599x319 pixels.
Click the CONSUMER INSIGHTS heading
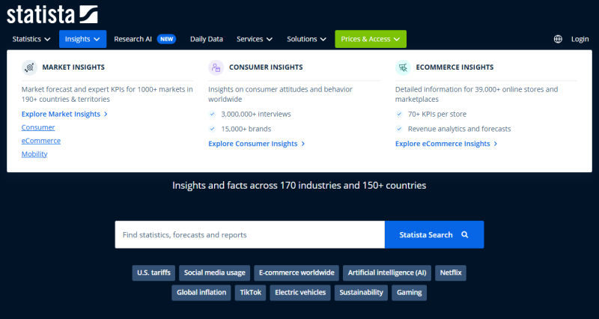click(266, 67)
